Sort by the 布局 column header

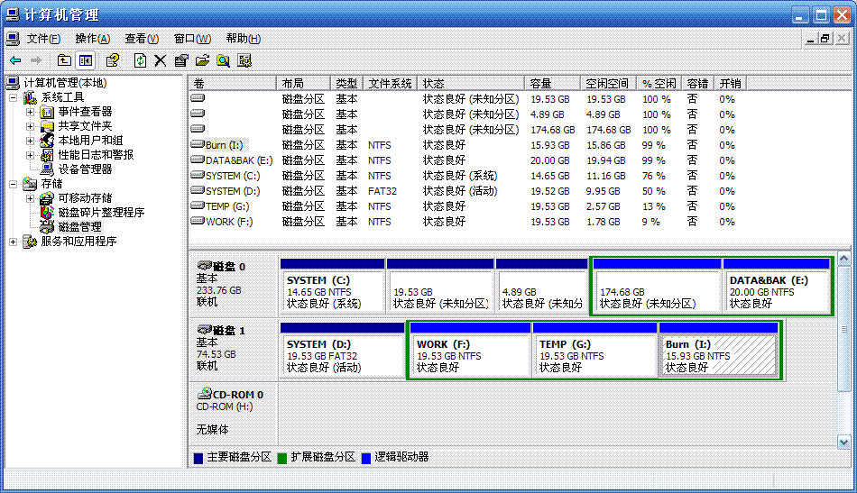tap(303, 84)
